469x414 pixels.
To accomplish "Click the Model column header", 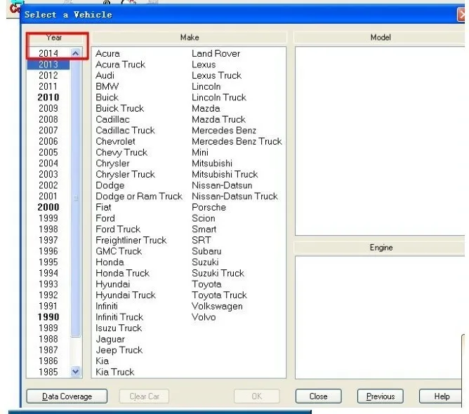I will (x=380, y=37).
